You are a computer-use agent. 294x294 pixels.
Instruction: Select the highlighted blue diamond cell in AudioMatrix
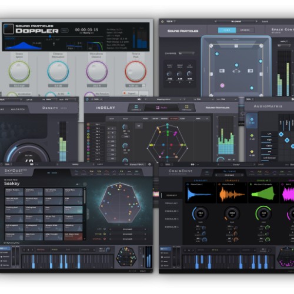(252, 121)
